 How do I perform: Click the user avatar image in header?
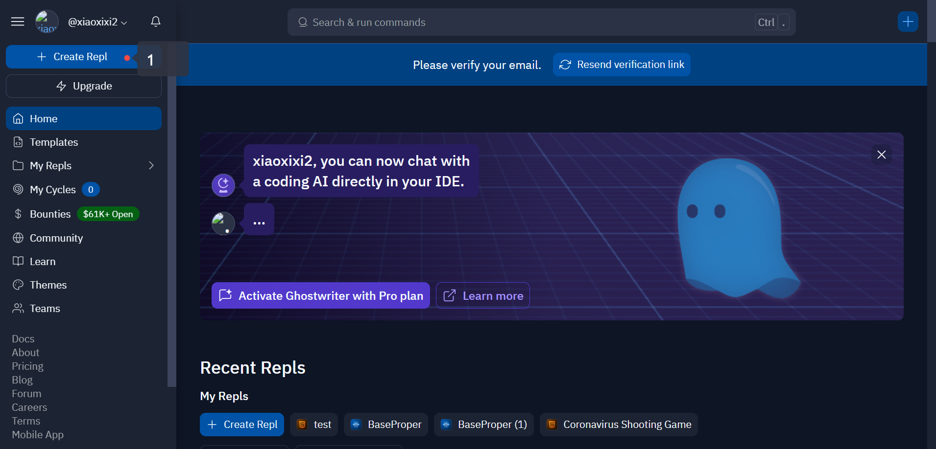click(x=47, y=22)
